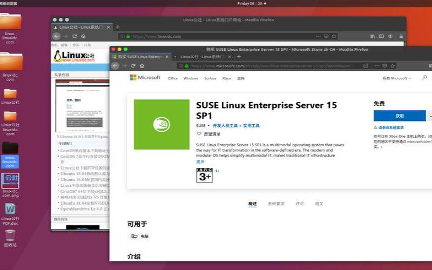Click the Friday 06:20 clock
The image size is (432, 270).
click(251, 4)
